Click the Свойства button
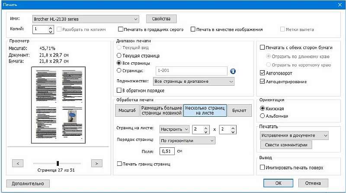The height and width of the screenshot is (193, 346). point(161,19)
